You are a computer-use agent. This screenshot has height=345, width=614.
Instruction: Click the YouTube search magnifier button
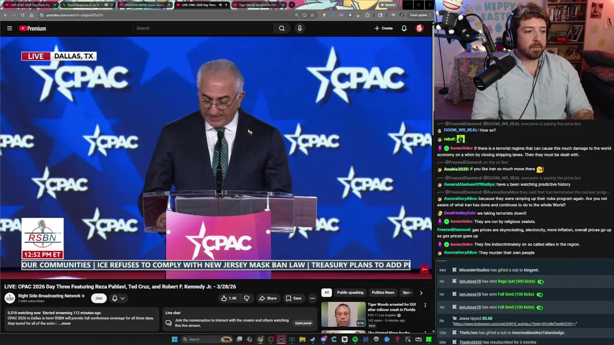(x=282, y=28)
